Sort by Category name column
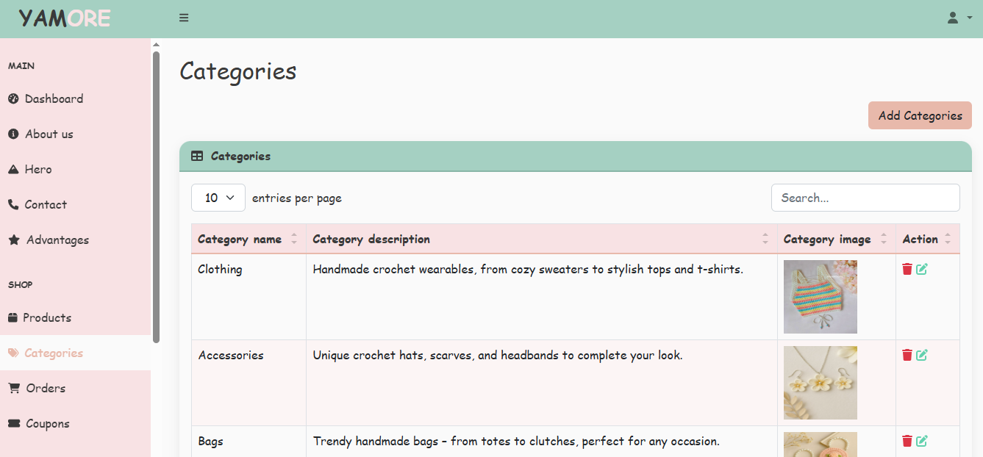The height and width of the screenshot is (457, 983). pos(240,240)
